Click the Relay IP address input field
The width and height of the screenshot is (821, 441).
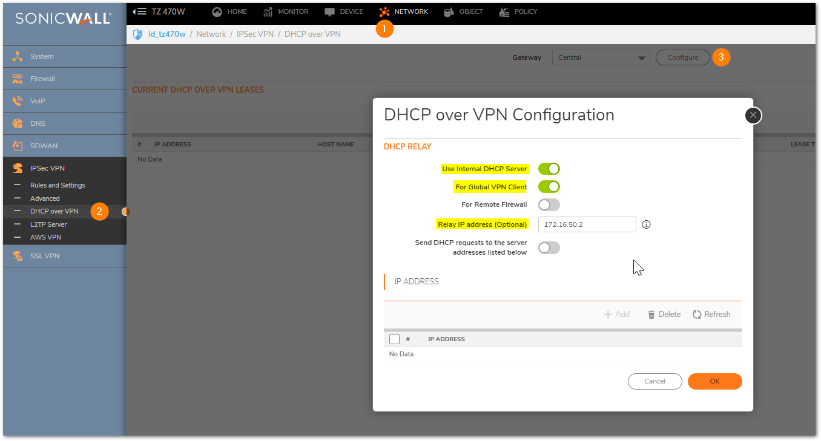click(x=586, y=224)
